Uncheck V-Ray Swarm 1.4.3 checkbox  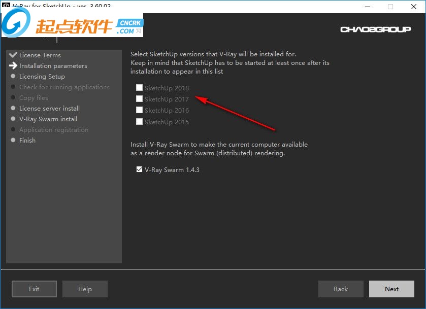tap(139, 169)
